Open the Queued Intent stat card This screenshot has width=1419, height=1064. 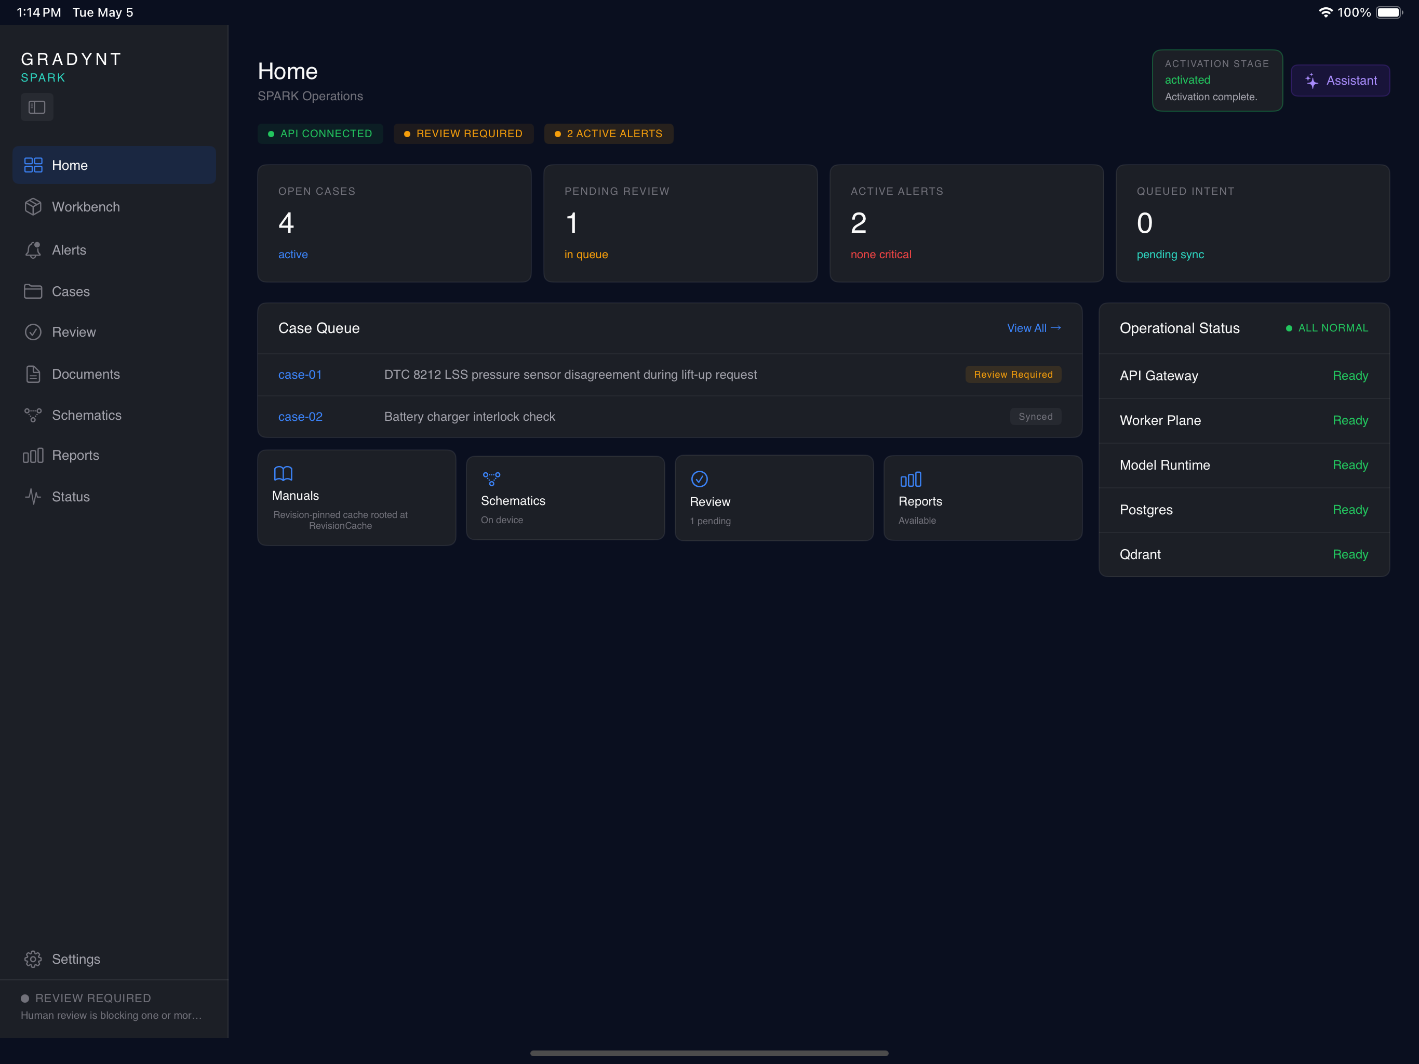pyautogui.click(x=1252, y=223)
